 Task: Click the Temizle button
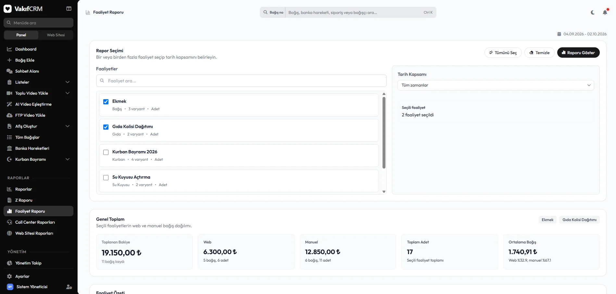[x=539, y=53]
